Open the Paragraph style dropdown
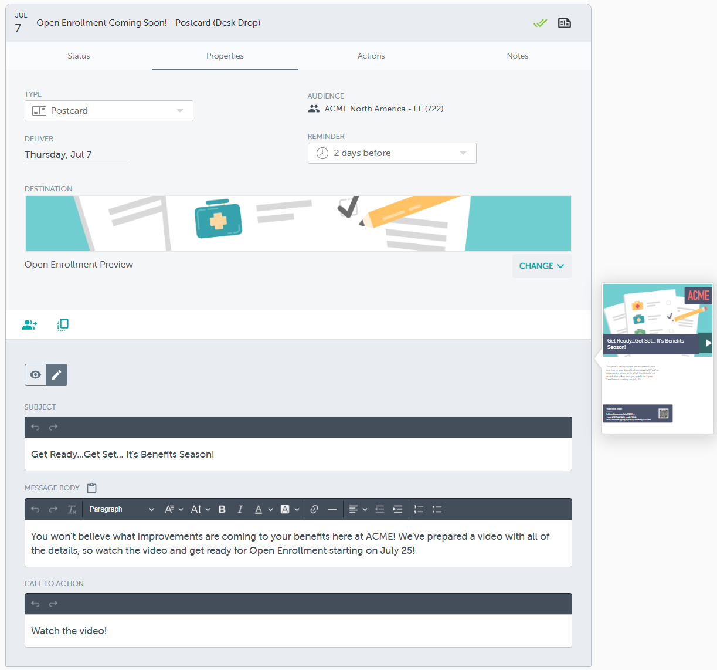Image resolution: width=717 pixels, height=670 pixels. point(121,509)
